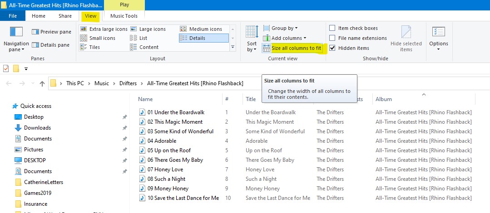This screenshot has width=490, height=213.
Task: Click the Play contextual tab header
Action: click(x=124, y=5)
